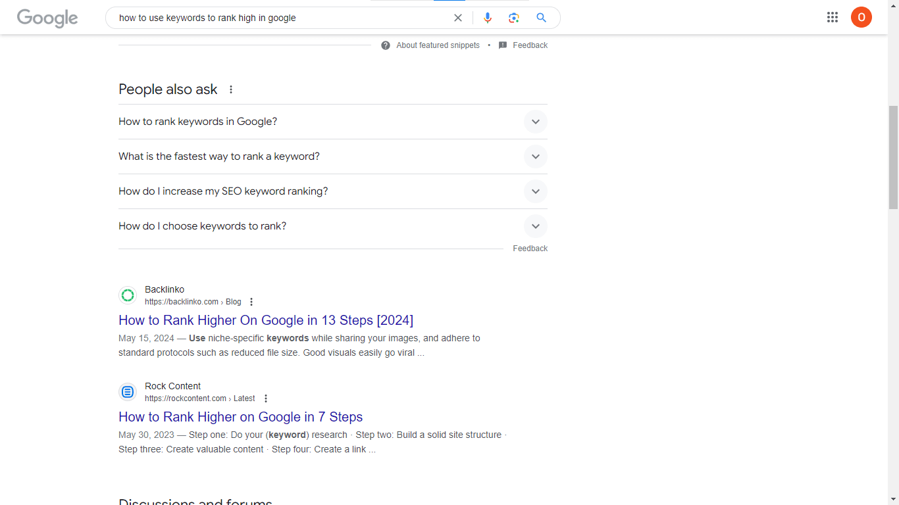Expand "How do I increase my SEO keyword ranking?"

click(535, 191)
